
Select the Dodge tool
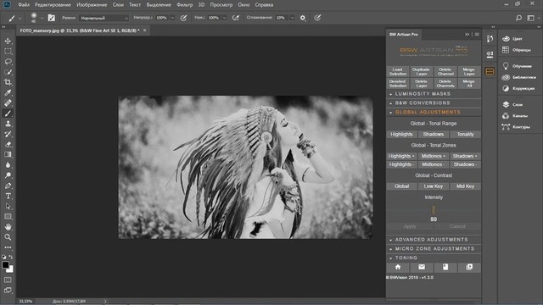click(8, 175)
